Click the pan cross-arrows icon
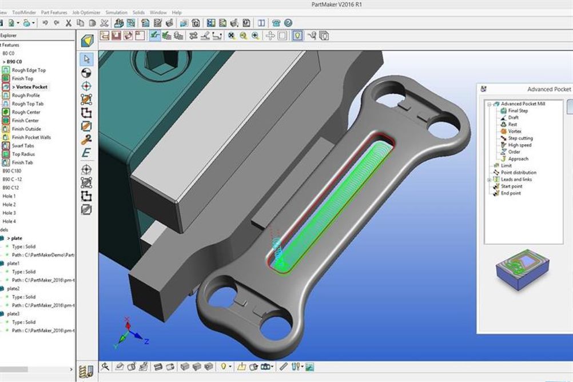573x382 pixels. tap(270, 36)
